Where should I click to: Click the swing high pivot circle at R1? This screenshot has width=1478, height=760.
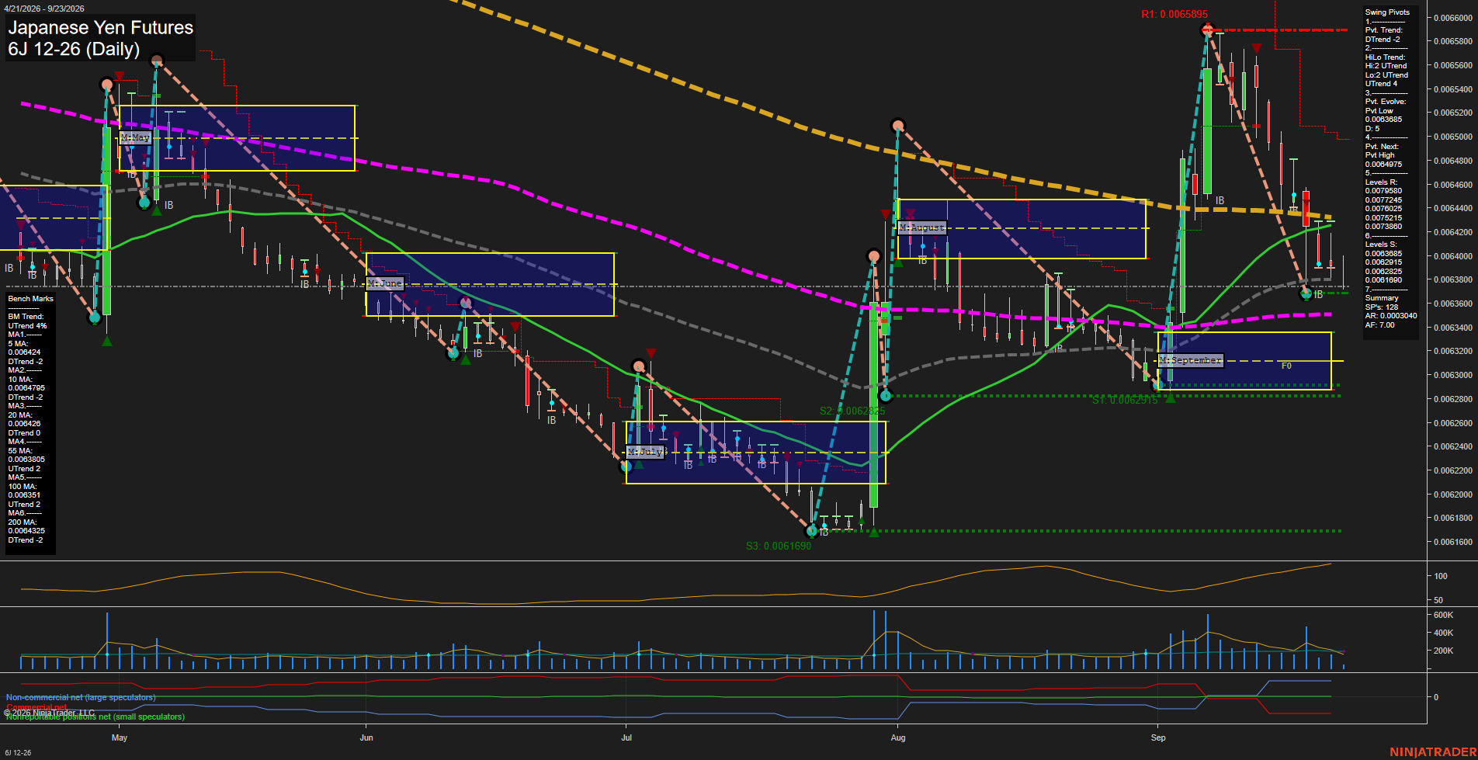[1207, 30]
